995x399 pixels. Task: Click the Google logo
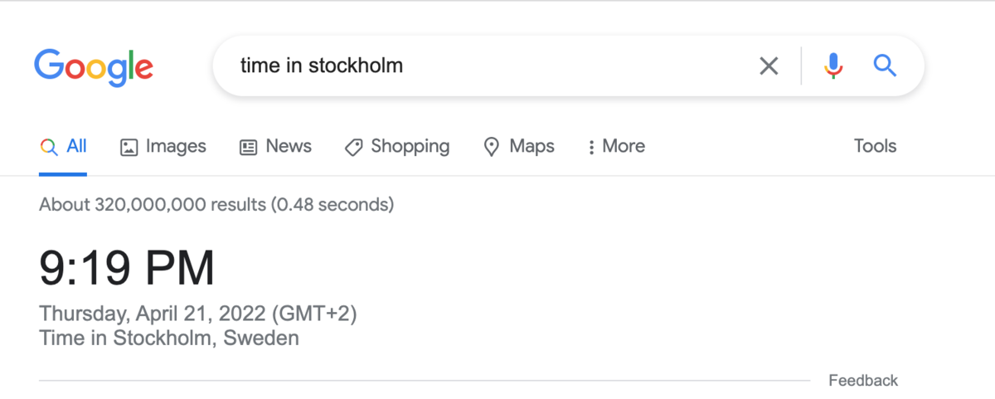[93, 66]
